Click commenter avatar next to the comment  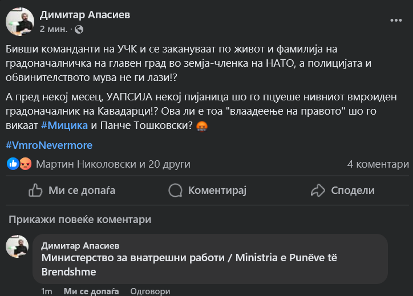click(17, 246)
